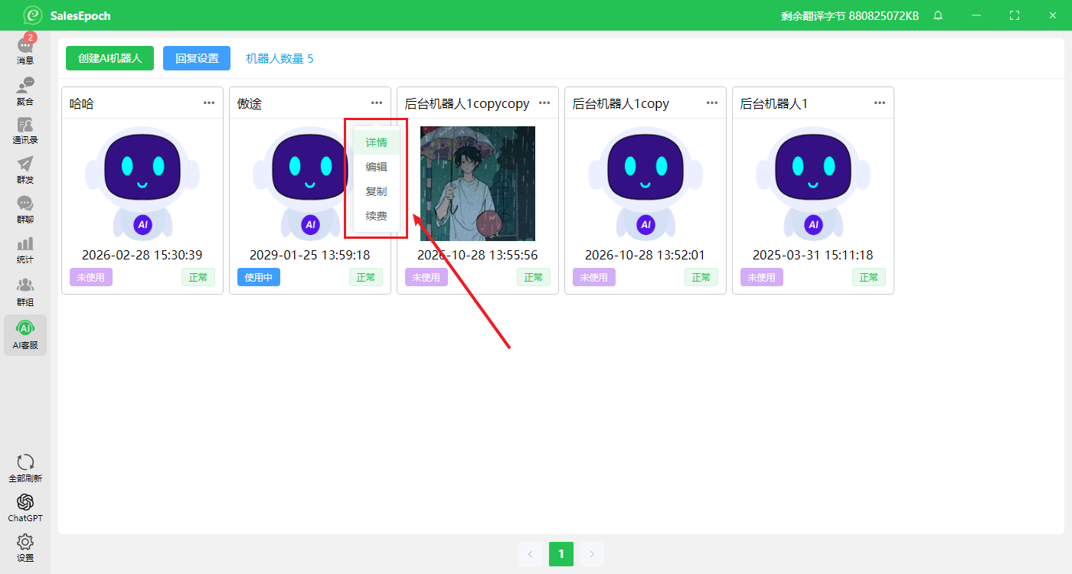Viewport: 1072px width, 574px height.
Task: Click the anime image on 后台机器人1copycopy card
Action: click(478, 184)
